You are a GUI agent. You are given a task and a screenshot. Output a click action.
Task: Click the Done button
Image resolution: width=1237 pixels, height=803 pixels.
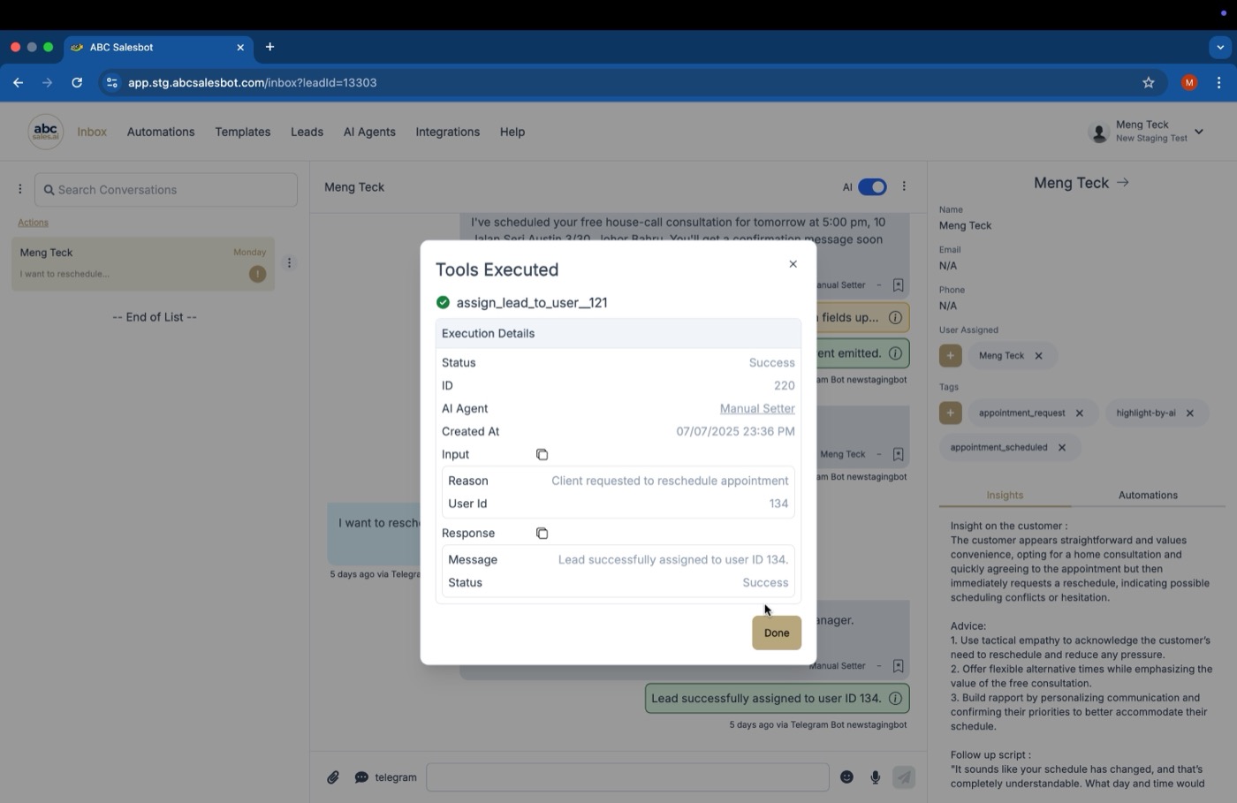pos(777,633)
